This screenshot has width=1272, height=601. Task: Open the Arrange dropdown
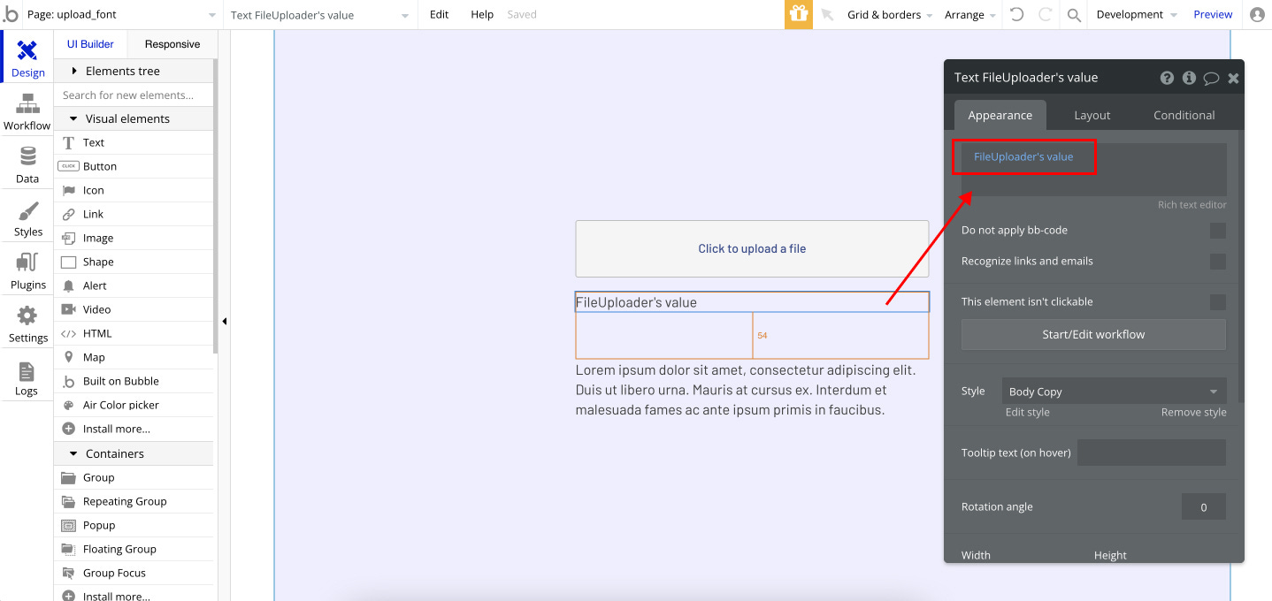click(970, 15)
